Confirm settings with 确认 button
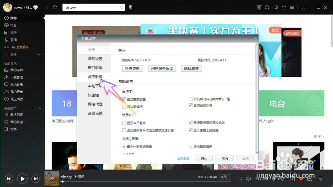 [x=204, y=158]
